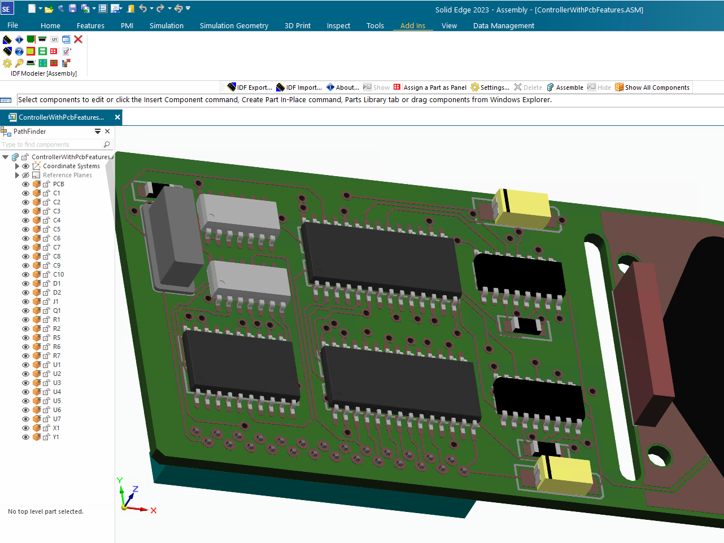Click the PathFinder search magnifier icon
724x543 pixels.
point(107,144)
